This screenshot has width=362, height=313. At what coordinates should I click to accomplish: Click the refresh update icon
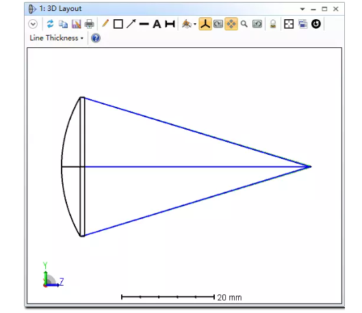pyautogui.click(x=50, y=24)
